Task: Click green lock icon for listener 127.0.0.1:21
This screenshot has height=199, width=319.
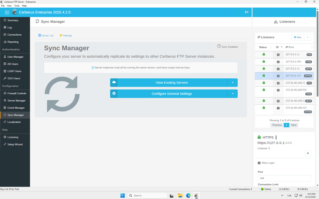Action: click(264, 54)
